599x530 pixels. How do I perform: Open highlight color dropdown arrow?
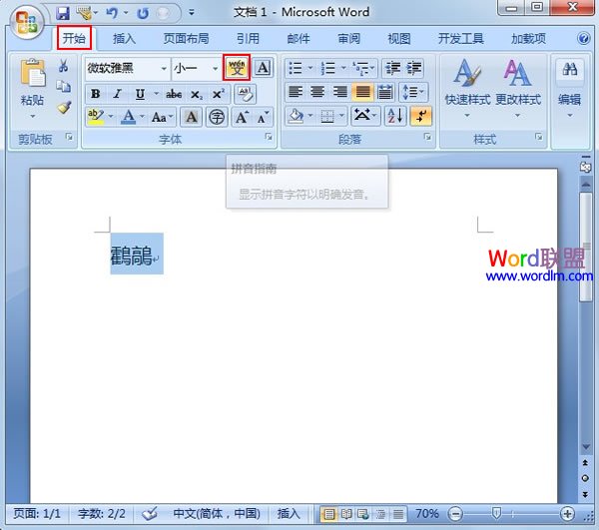click(111, 116)
